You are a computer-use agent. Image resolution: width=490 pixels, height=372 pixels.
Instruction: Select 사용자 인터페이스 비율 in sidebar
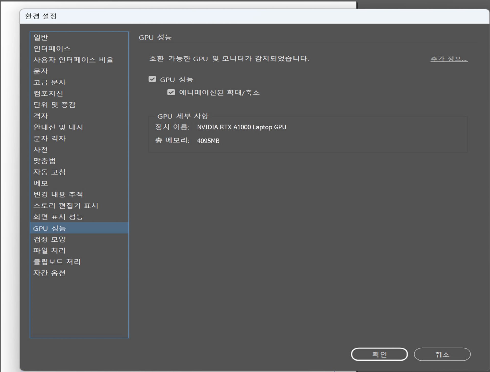[74, 60]
